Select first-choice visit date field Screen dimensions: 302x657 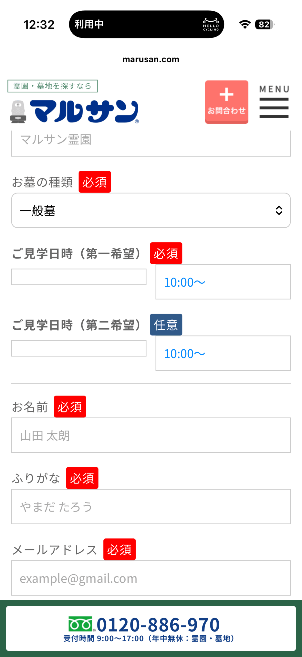coord(79,277)
